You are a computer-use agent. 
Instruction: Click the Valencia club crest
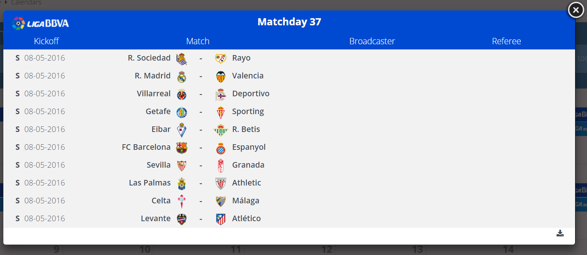click(x=221, y=77)
